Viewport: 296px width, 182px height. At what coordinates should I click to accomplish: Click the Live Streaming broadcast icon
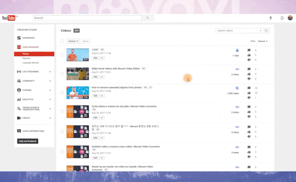click(19, 72)
